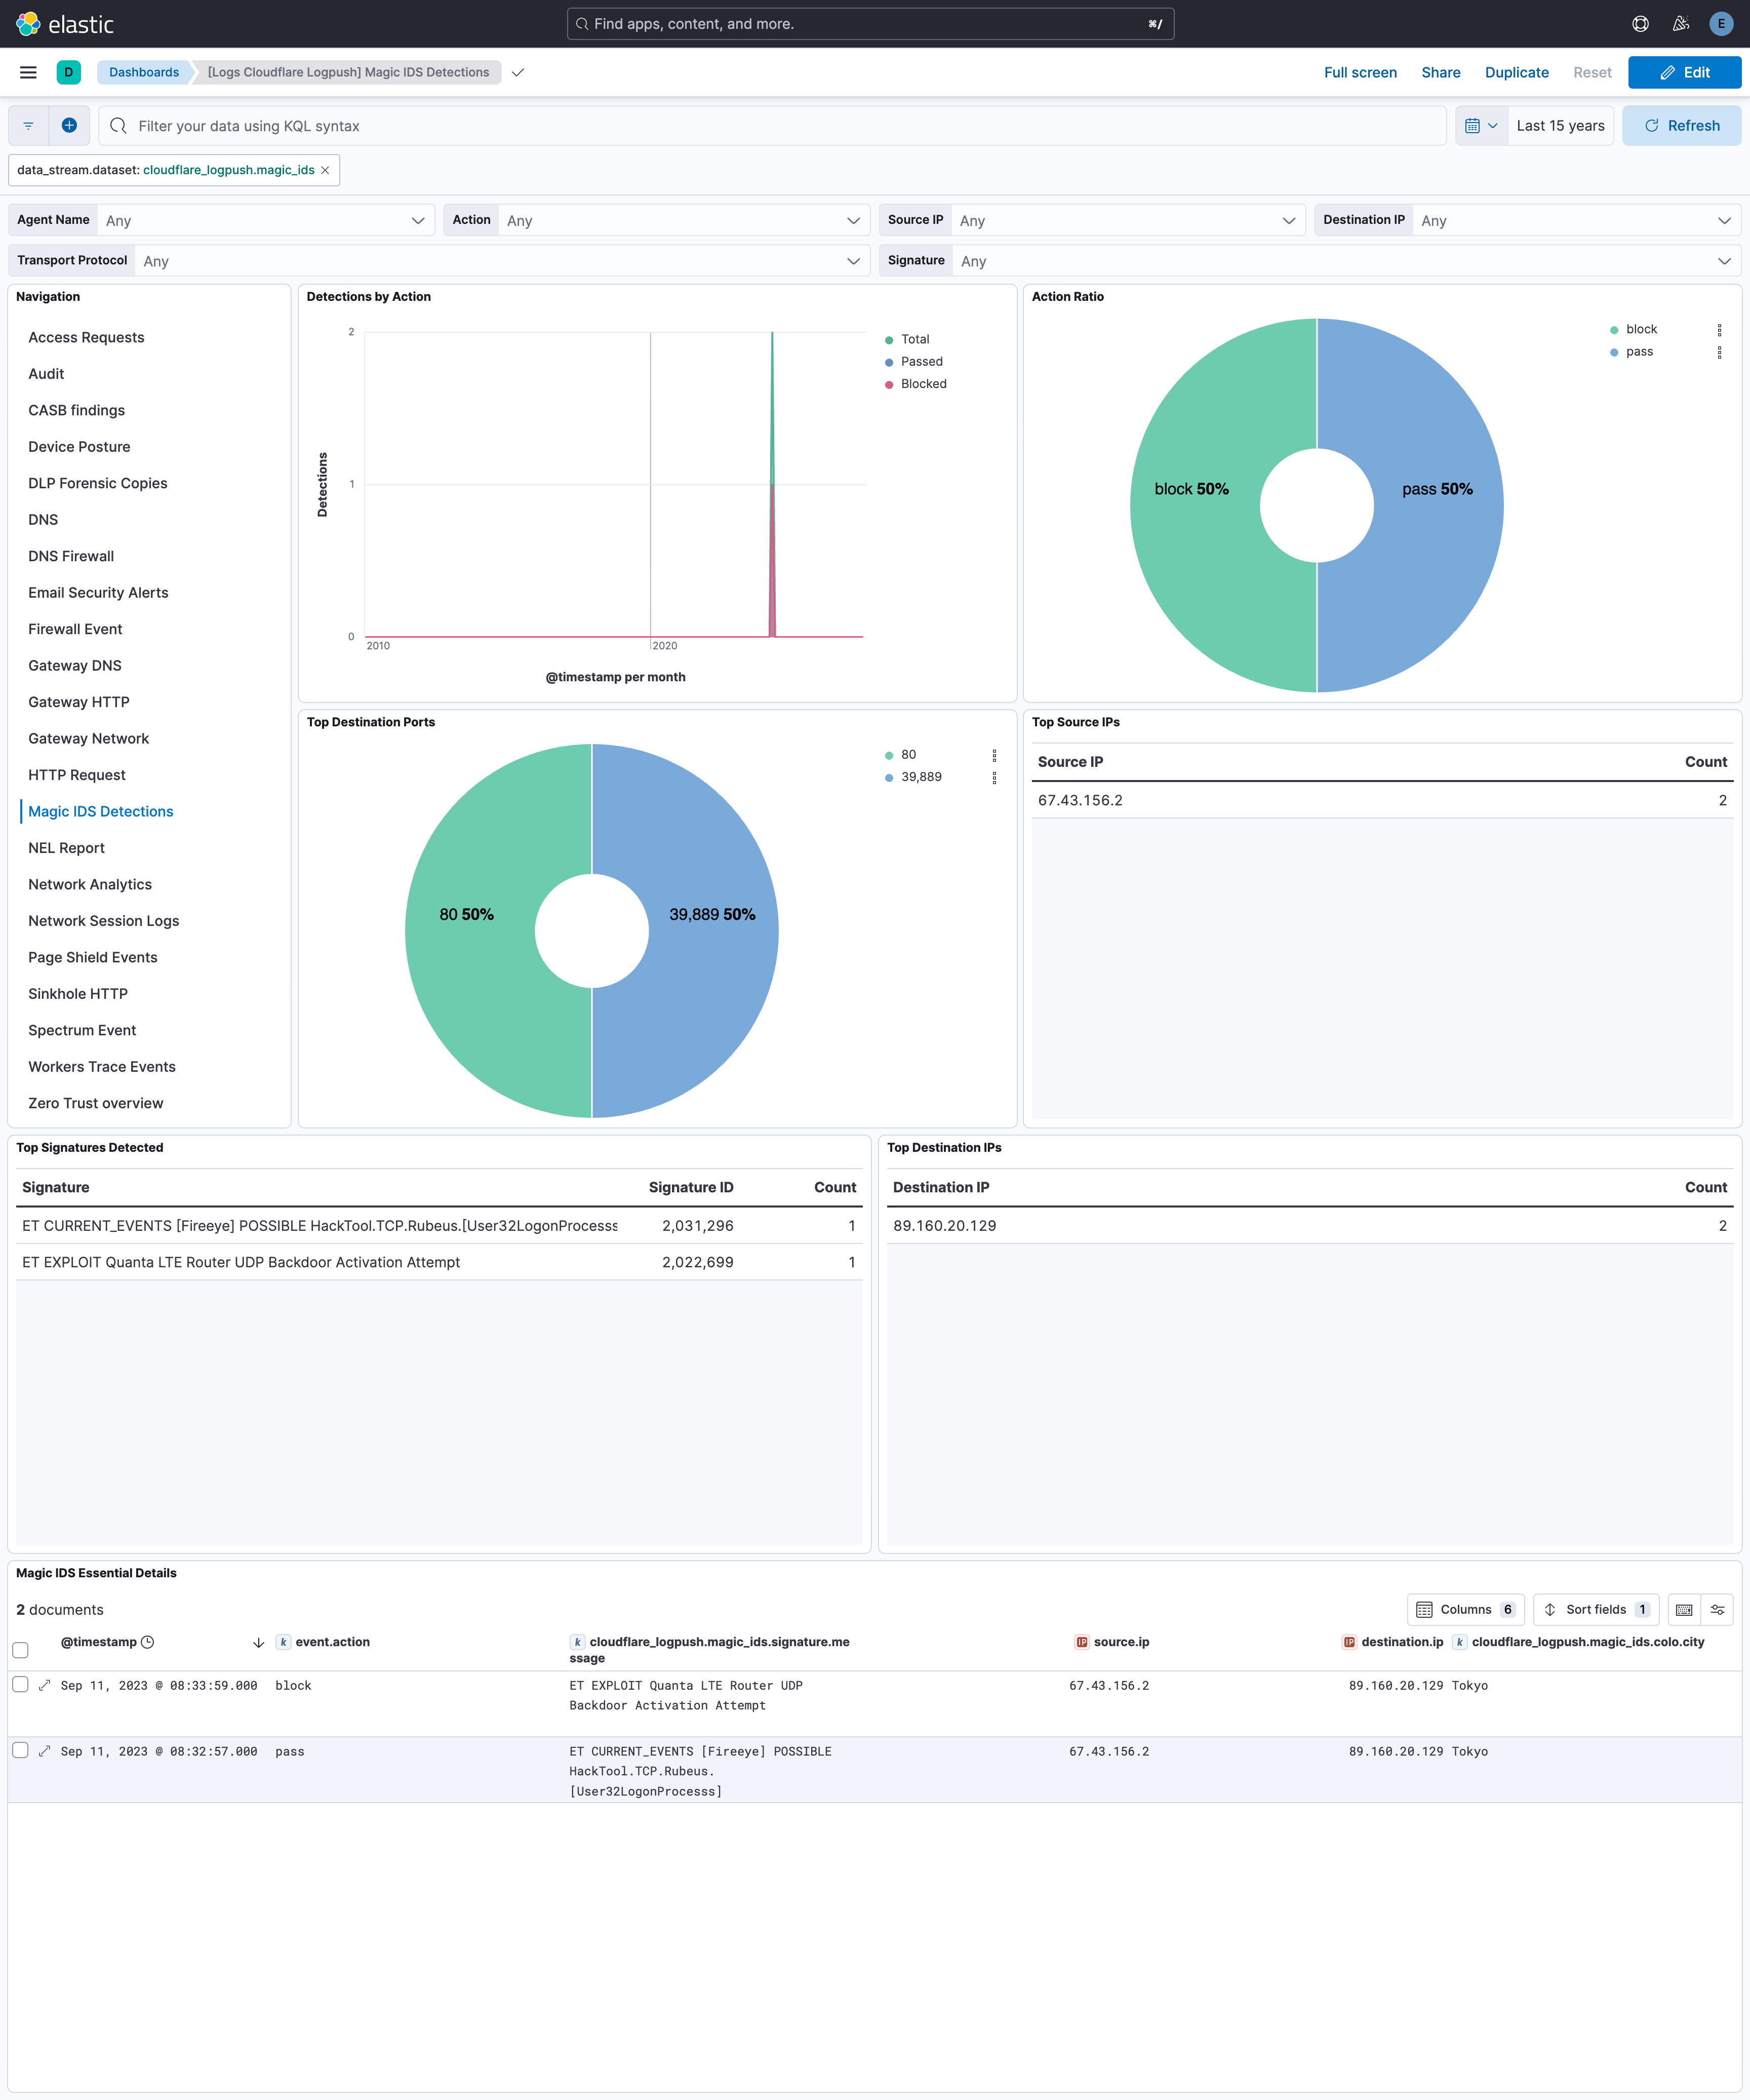The height and width of the screenshot is (2100, 1750).
Task: Click the Refresh button
Action: (1681, 126)
